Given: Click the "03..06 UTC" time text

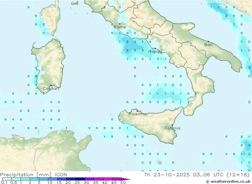Looking at the screenshot, I should (x=208, y=174).
